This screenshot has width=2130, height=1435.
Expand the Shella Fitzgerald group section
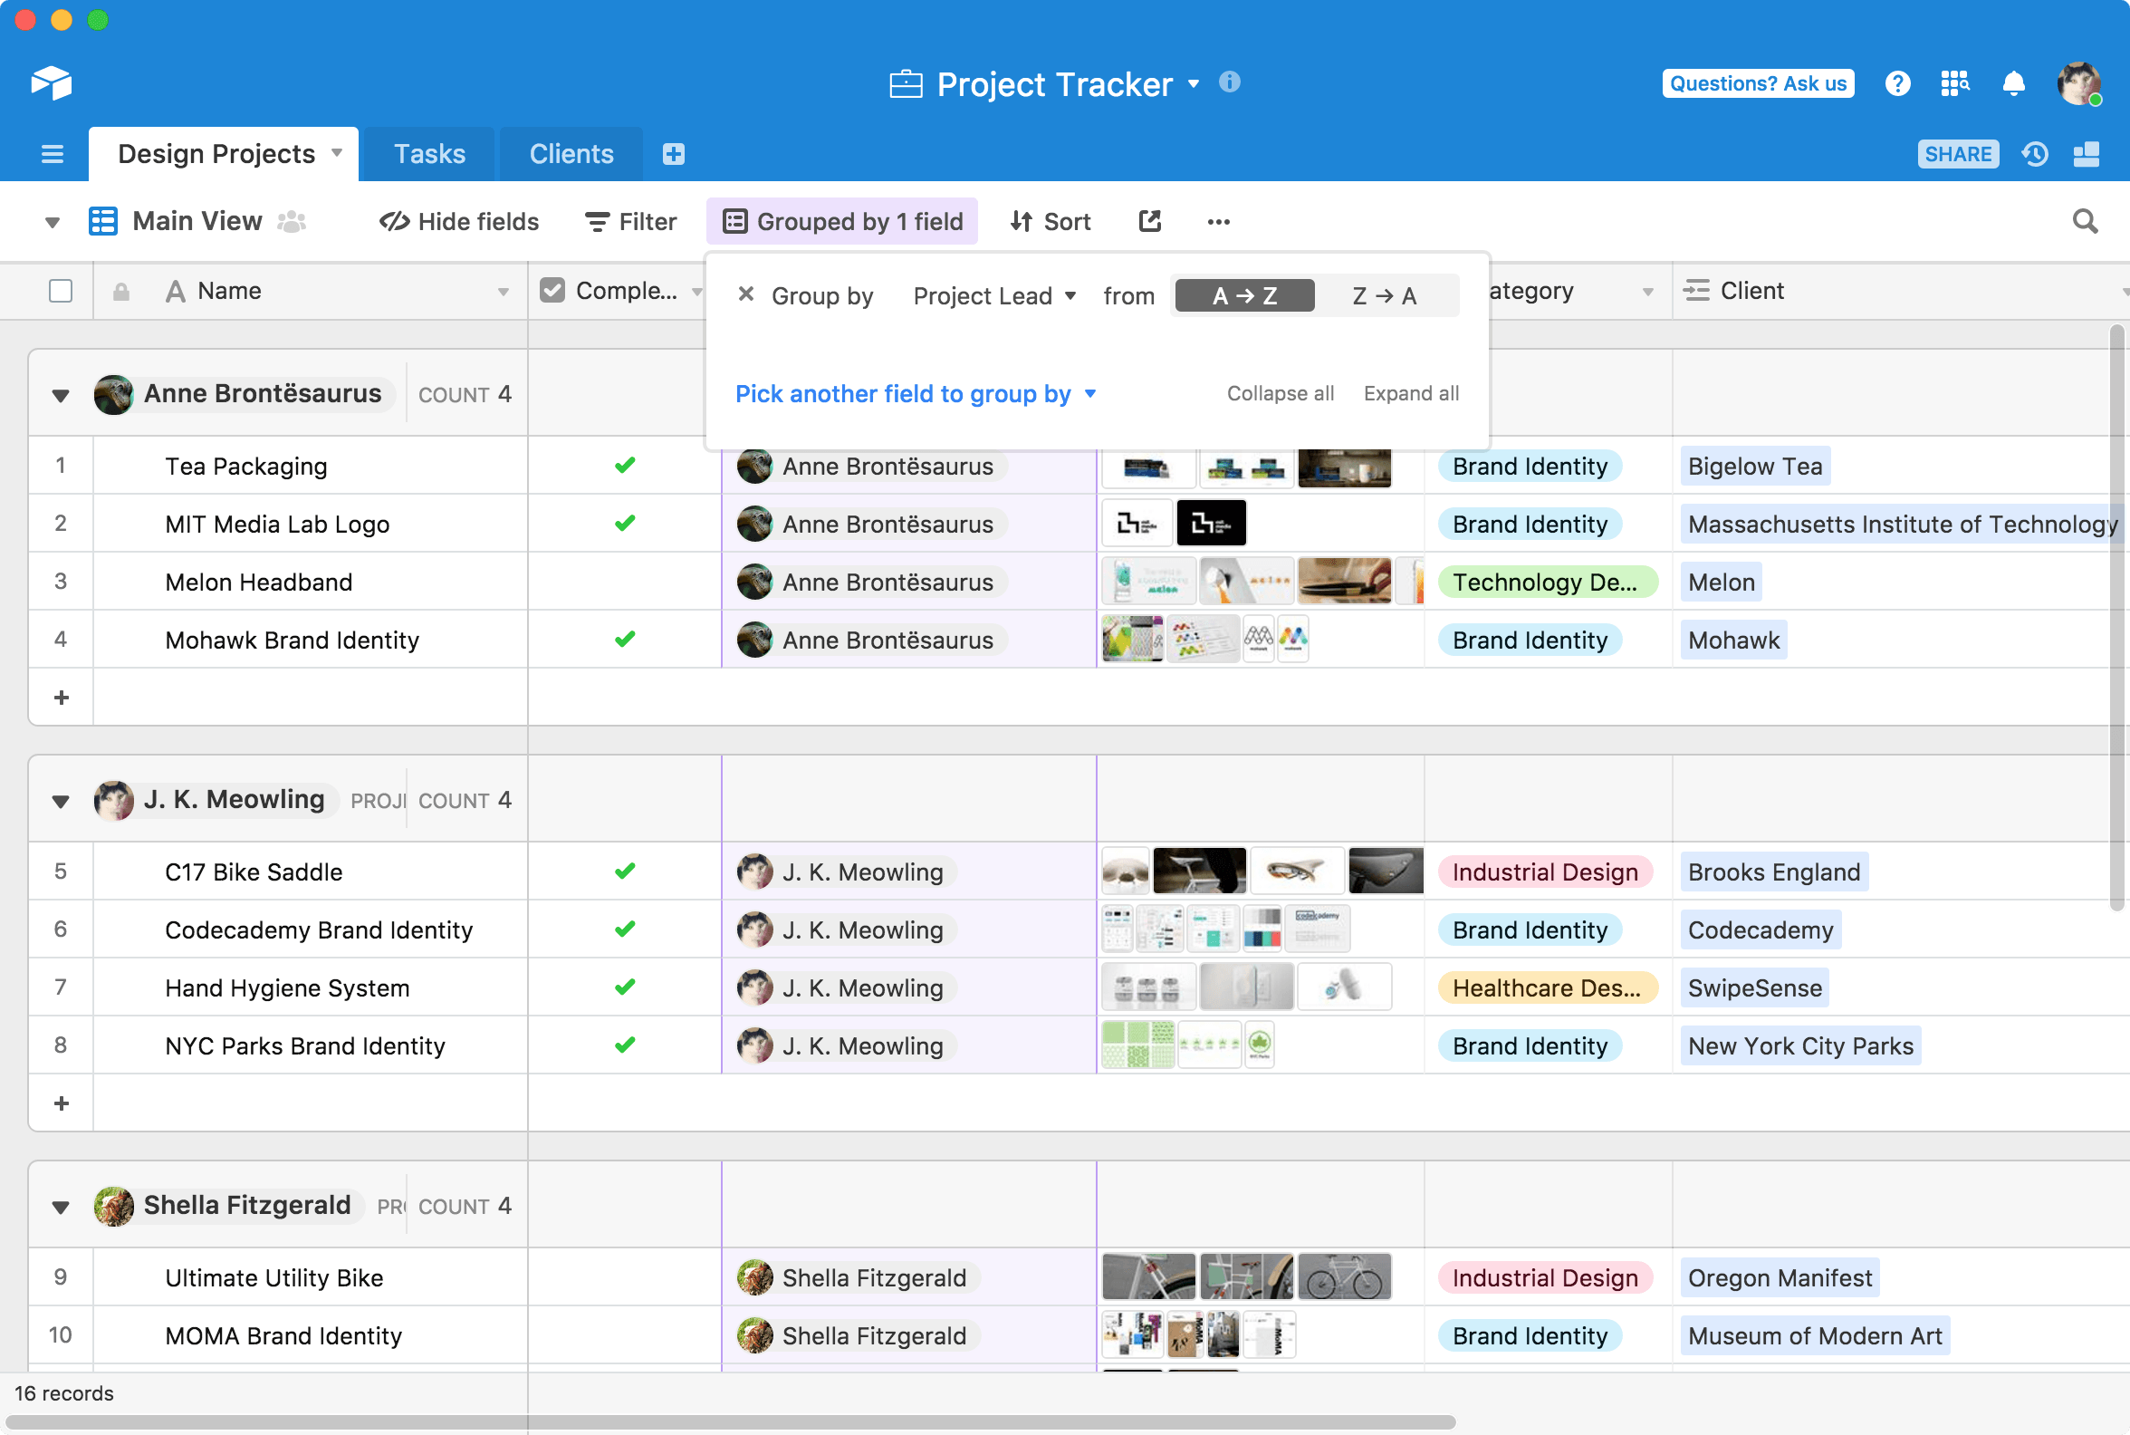[61, 1204]
